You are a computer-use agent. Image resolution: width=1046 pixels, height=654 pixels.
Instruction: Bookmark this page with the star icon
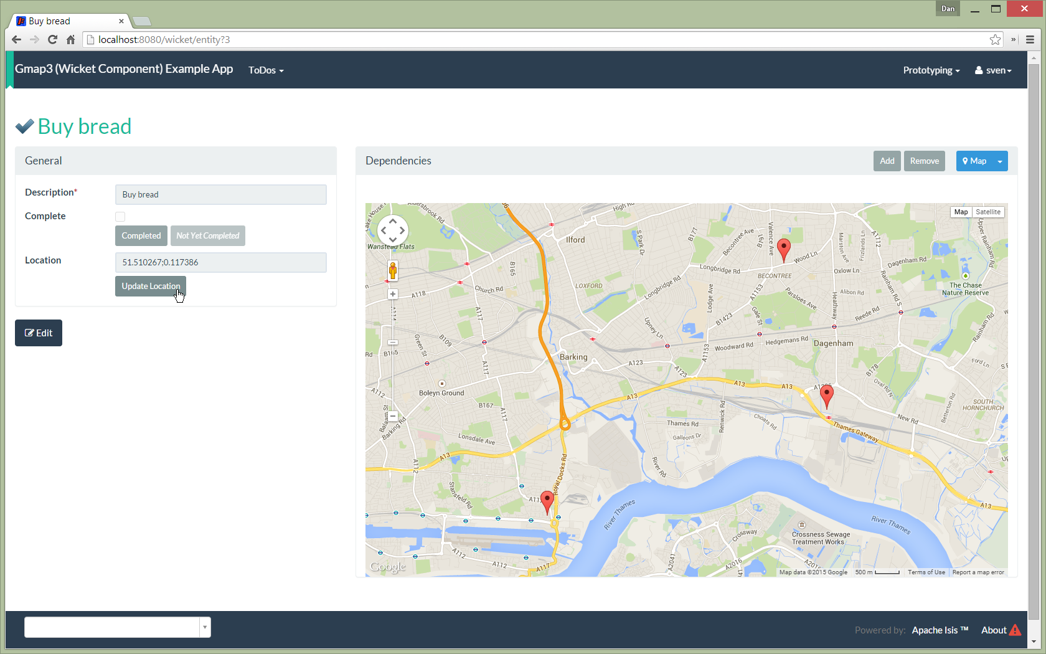coord(995,39)
